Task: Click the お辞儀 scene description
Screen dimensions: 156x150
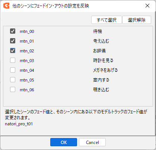Action: pos(99,51)
